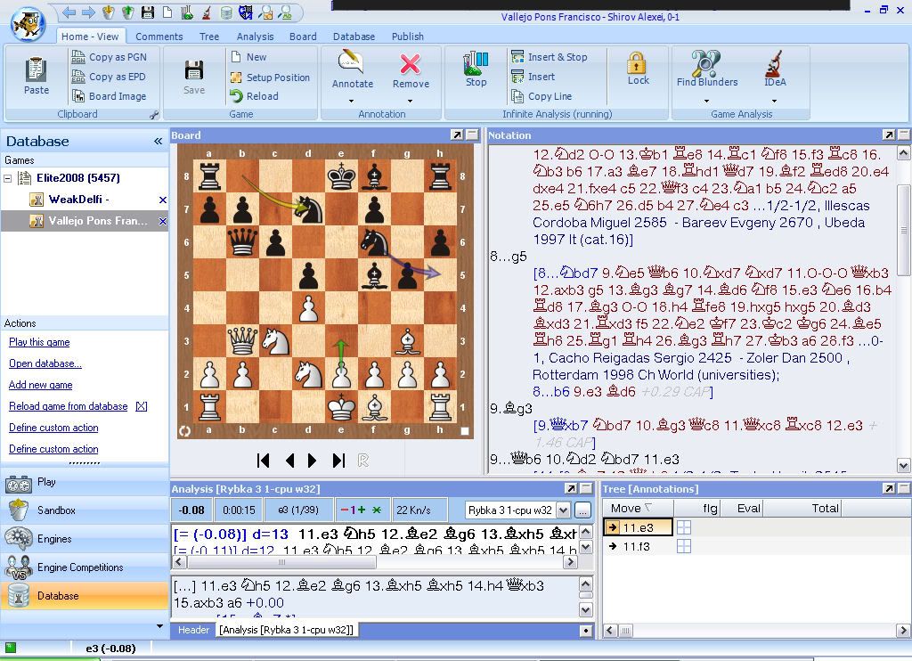Image resolution: width=912 pixels, height=661 pixels.
Task: Click Insert & Stop in the analysis group
Action: pos(550,57)
